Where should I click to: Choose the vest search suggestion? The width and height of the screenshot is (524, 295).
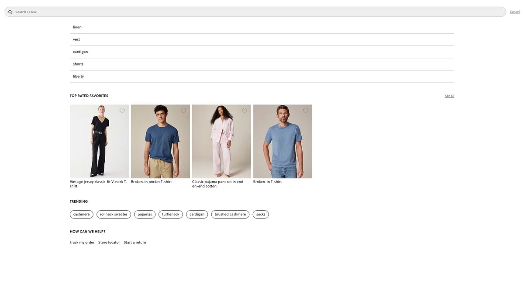(x=76, y=39)
